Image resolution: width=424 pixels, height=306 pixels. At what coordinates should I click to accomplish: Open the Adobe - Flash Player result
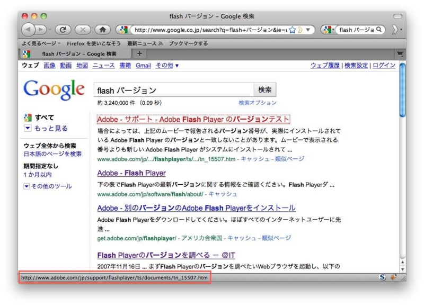tap(131, 173)
